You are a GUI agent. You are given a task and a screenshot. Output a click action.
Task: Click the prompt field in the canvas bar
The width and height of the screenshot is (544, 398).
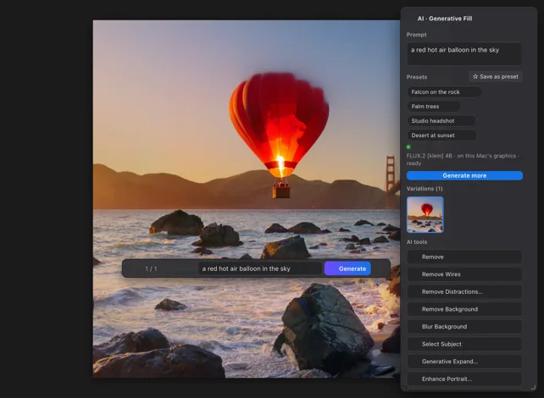click(x=260, y=268)
